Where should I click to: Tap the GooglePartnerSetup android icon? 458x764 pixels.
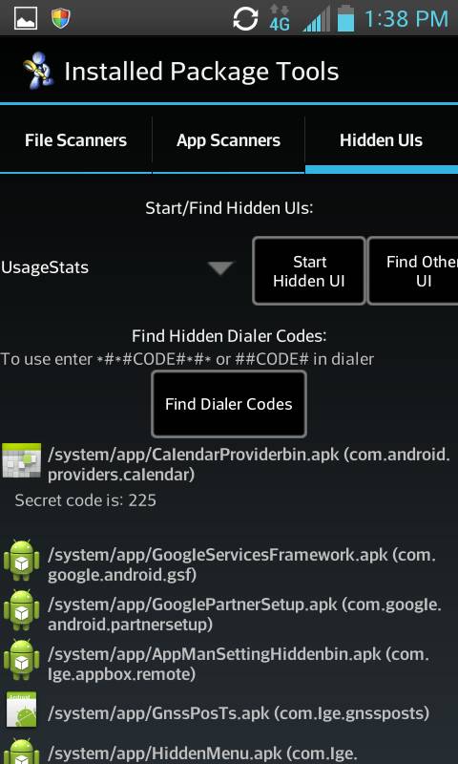tap(22, 610)
